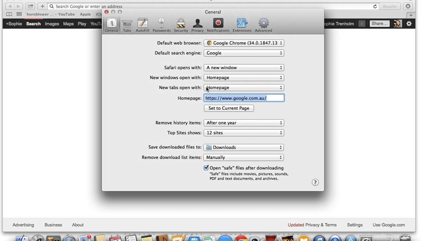Toggle Open "safe" files after downloading checkbox
The width and height of the screenshot is (426, 241).
[x=206, y=168]
